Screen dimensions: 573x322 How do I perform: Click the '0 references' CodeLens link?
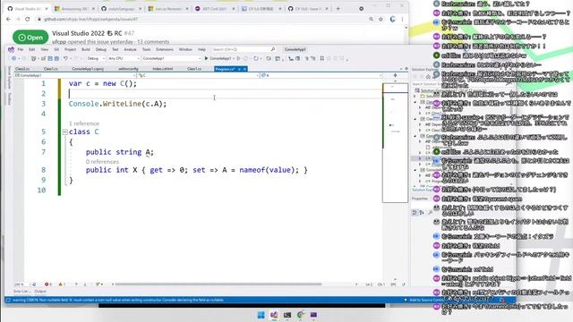[x=102, y=161]
